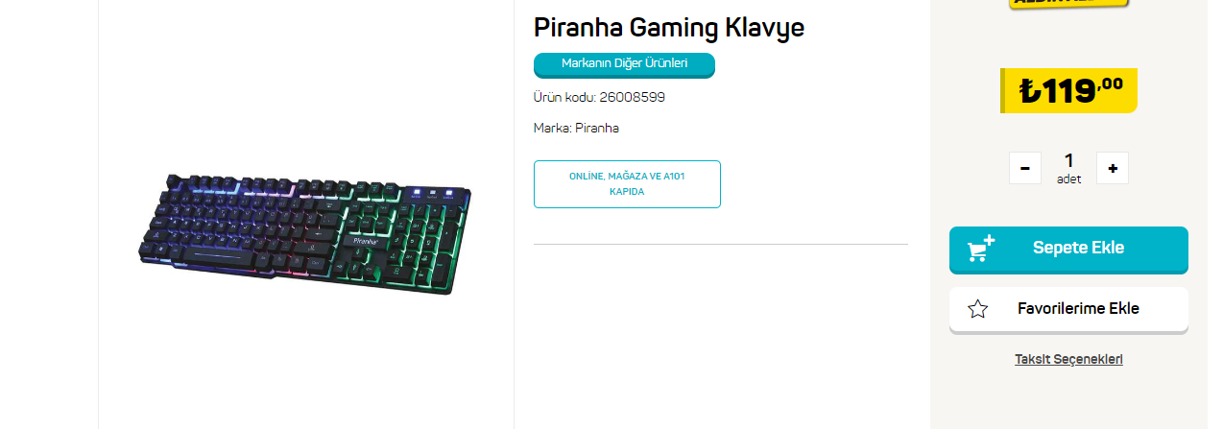Select the product code 26008599
This screenshot has height=429, width=1223.
632,97
